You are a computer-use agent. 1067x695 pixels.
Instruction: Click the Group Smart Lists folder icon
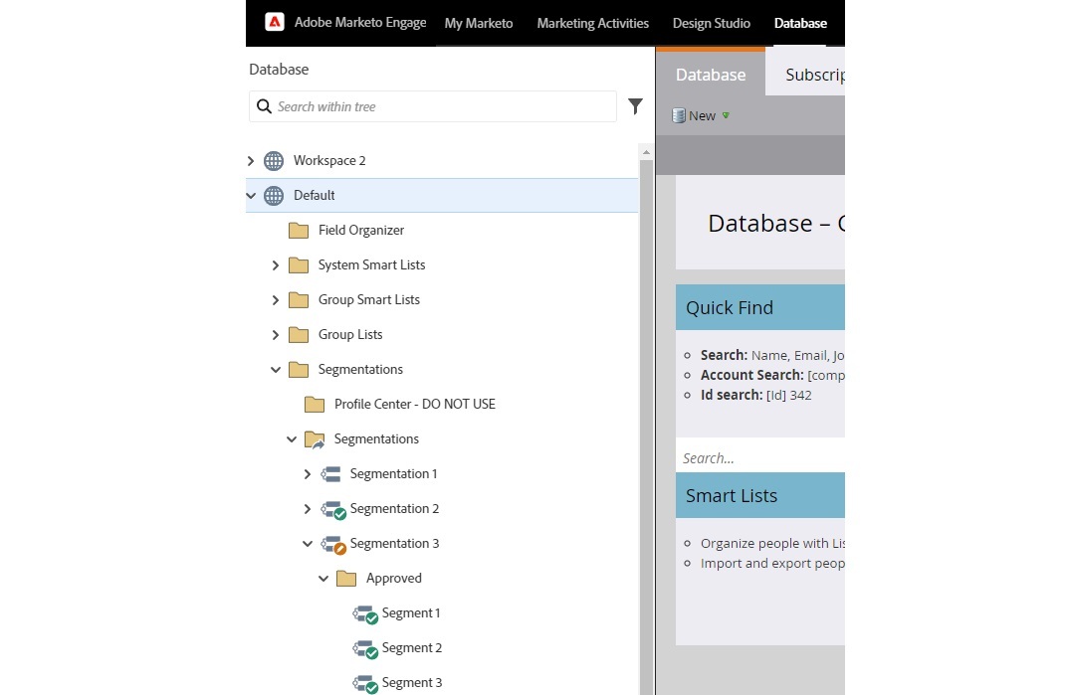(298, 300)
